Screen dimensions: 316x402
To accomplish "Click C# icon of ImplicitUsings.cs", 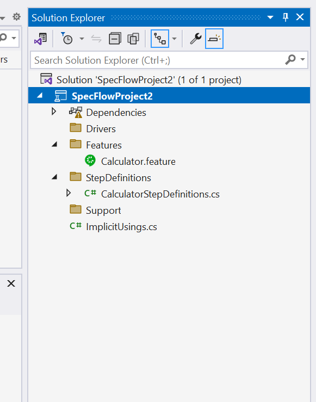I will (x=76, y=226).
